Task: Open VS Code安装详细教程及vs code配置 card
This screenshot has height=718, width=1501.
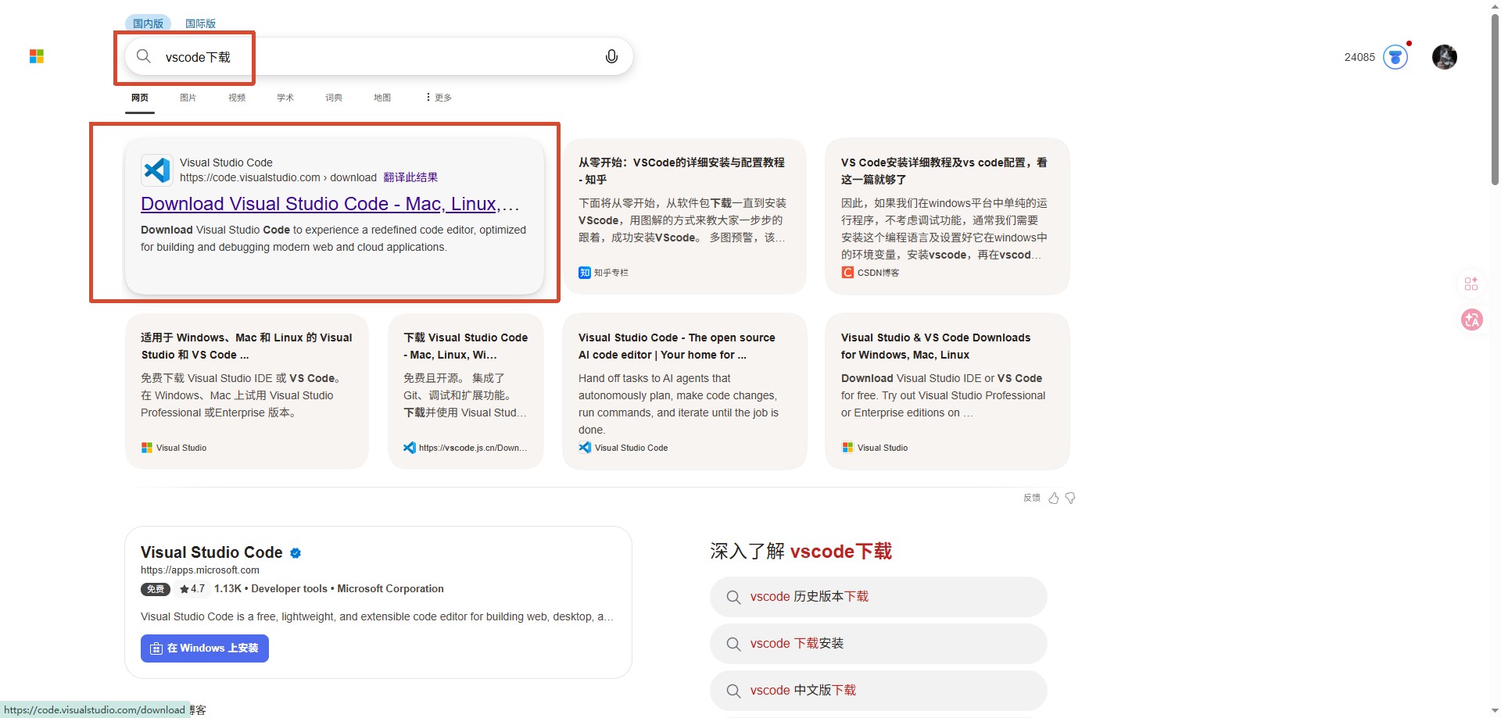Action: [x=948, y=216]
